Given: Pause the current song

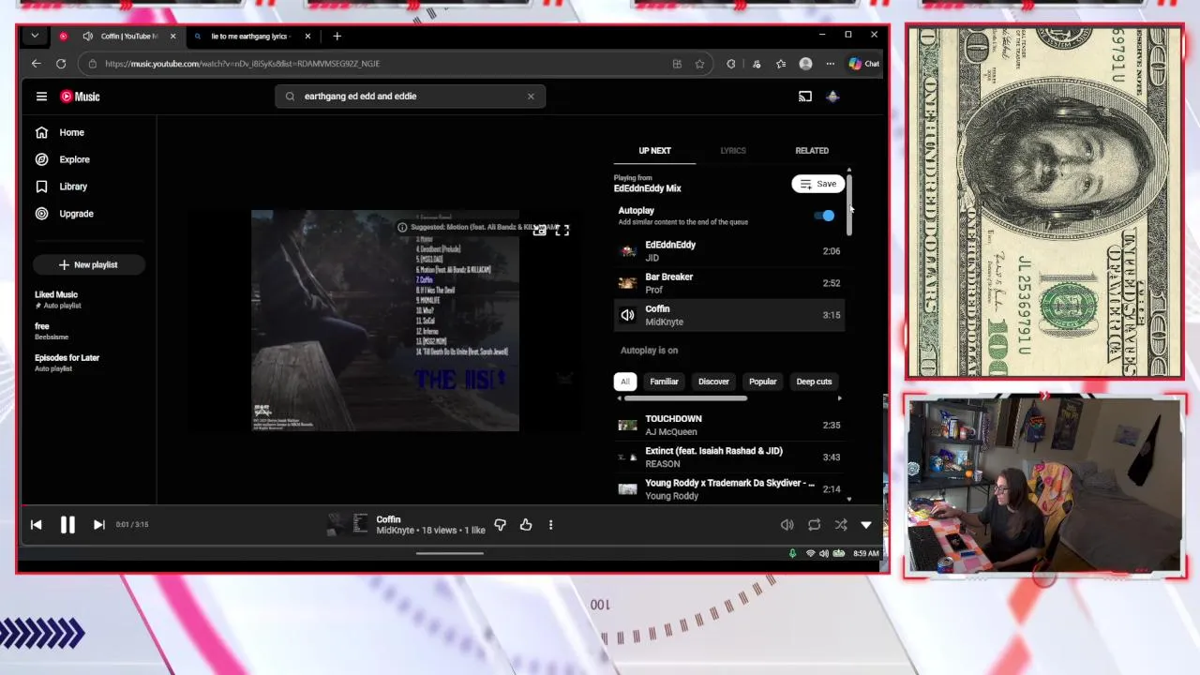Looking at the screenshot, I should (x=67, y=525).
